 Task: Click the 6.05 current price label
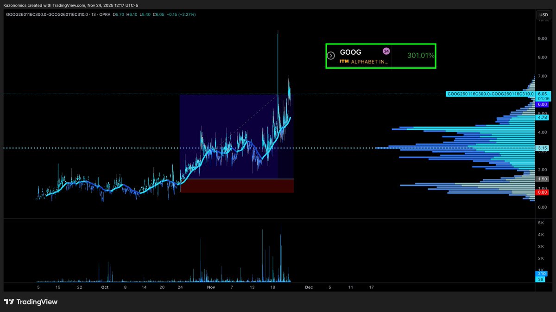point(542,94)
